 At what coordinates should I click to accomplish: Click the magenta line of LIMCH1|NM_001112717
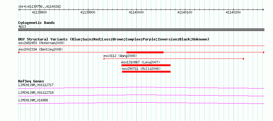click(x=141, y=88)
